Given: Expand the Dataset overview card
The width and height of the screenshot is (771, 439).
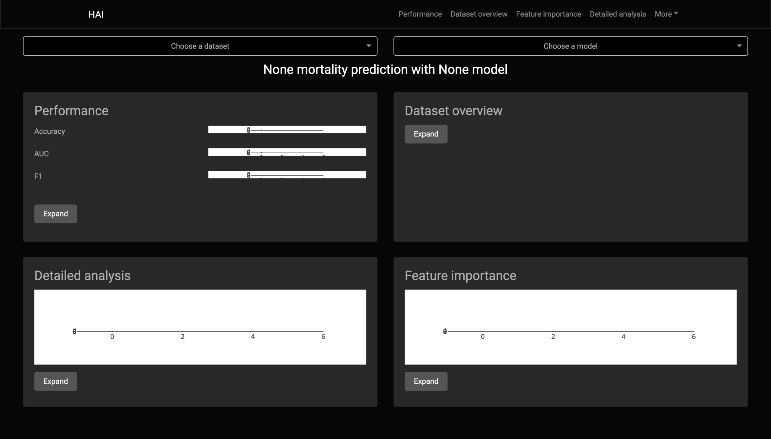Looking at the screenshot, I should coord(426,134).
